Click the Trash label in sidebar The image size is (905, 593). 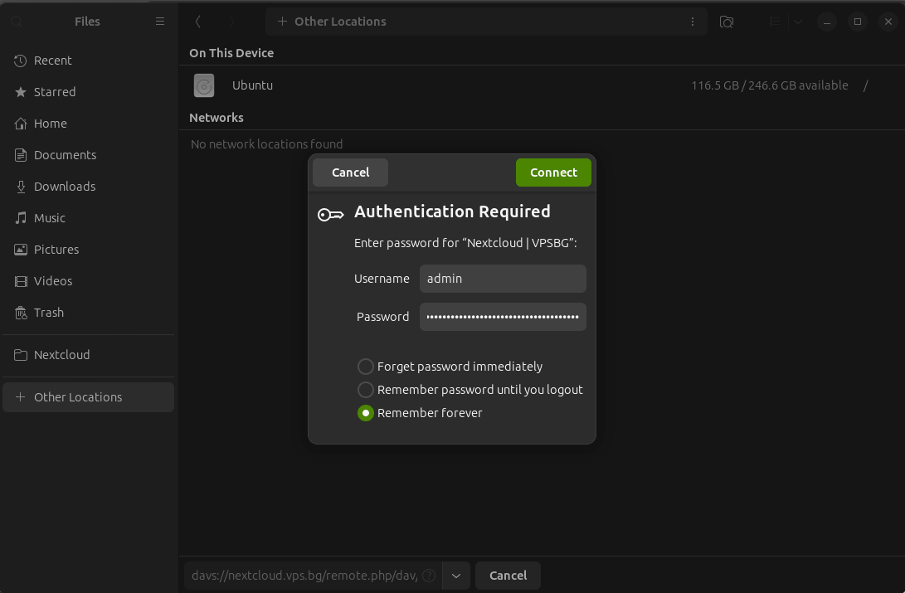(49, 313)
